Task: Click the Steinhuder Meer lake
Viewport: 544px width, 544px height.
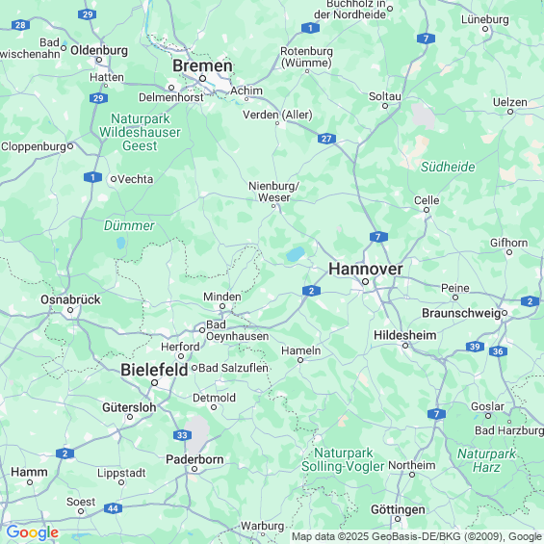Action: click(296, 254)
